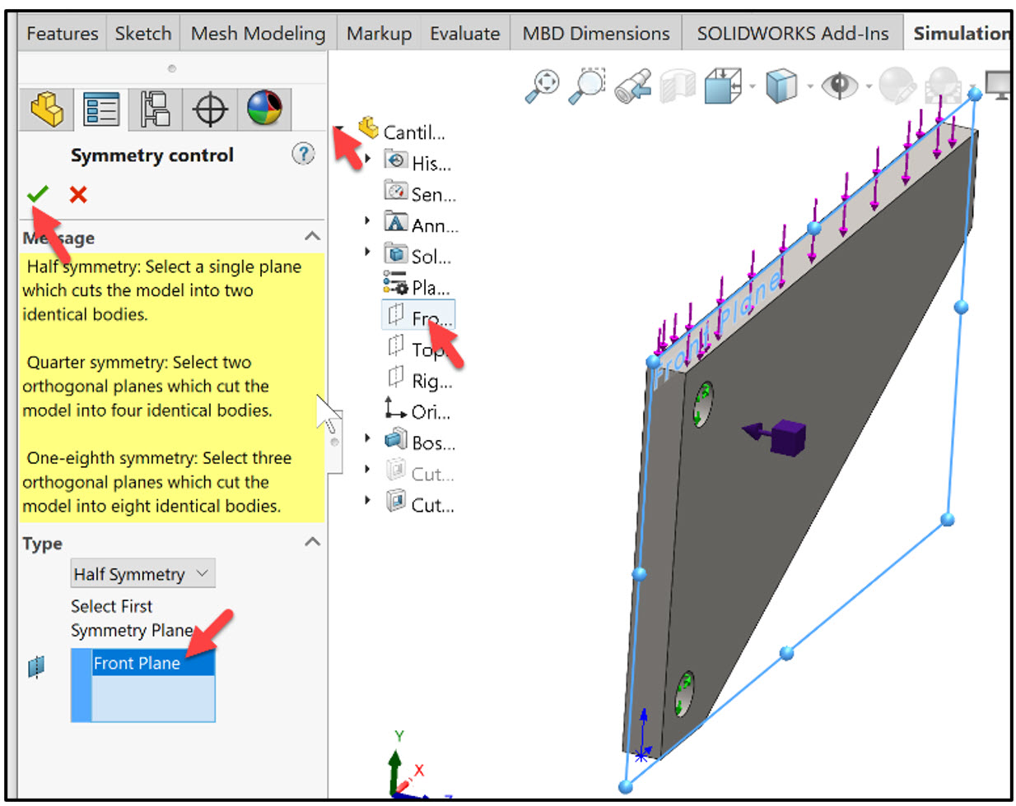
Task: Select the FeatureManager design tree tab icon
Action: [45, 108]
